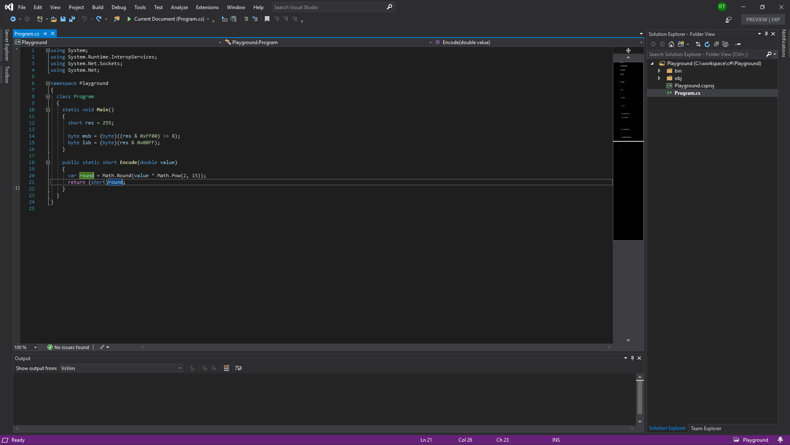Open the File menu
Image resolution: width=790 pixels, height=445 pixels.
(22, 7)
